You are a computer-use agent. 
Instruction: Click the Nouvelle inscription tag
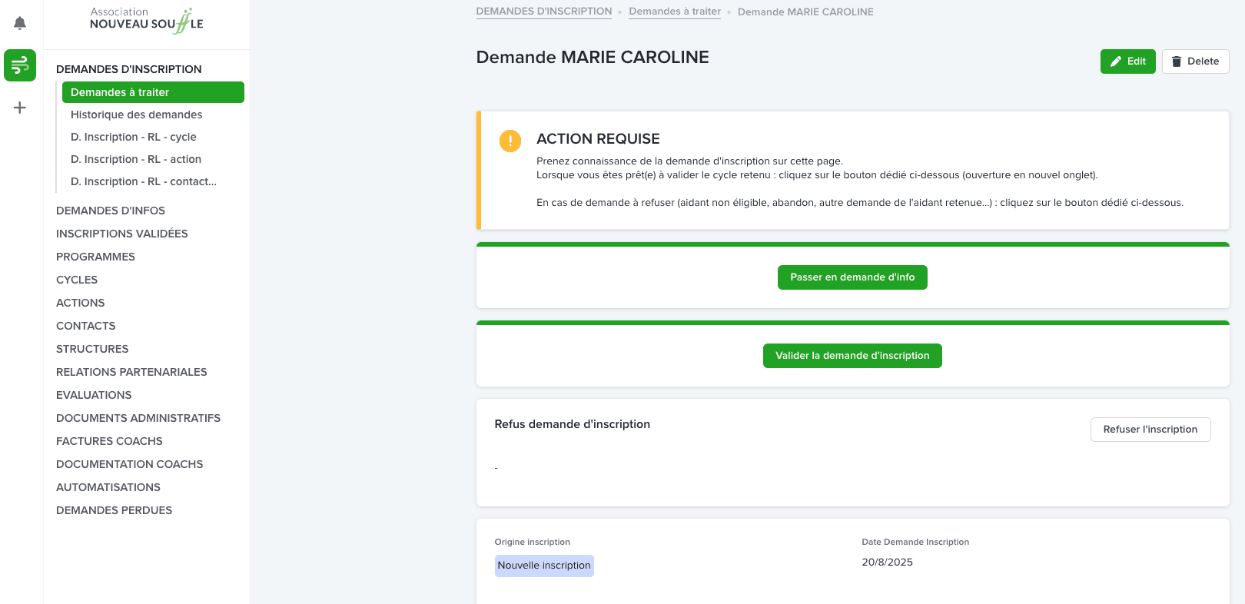[544, 566]
